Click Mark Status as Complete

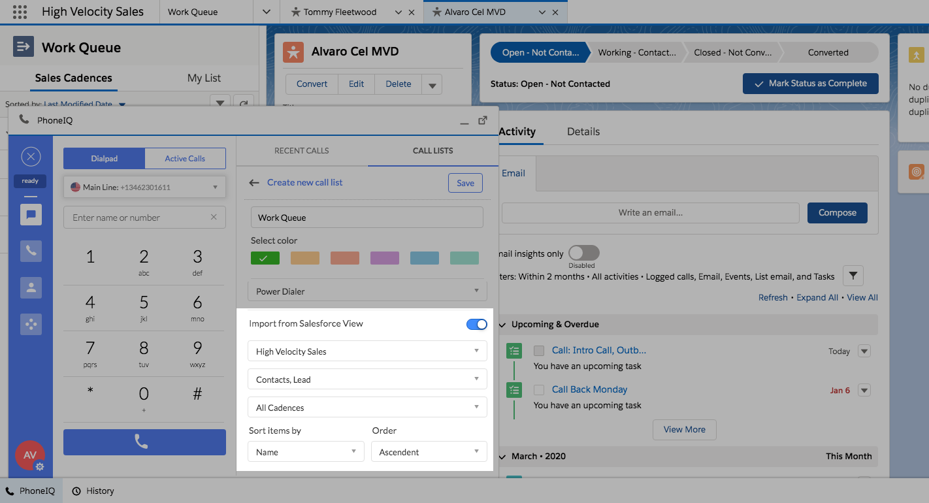(x=811, y=84)
